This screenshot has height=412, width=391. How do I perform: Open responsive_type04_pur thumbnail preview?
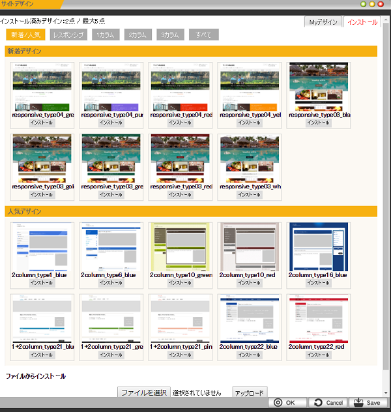click(x=111, y=87)
